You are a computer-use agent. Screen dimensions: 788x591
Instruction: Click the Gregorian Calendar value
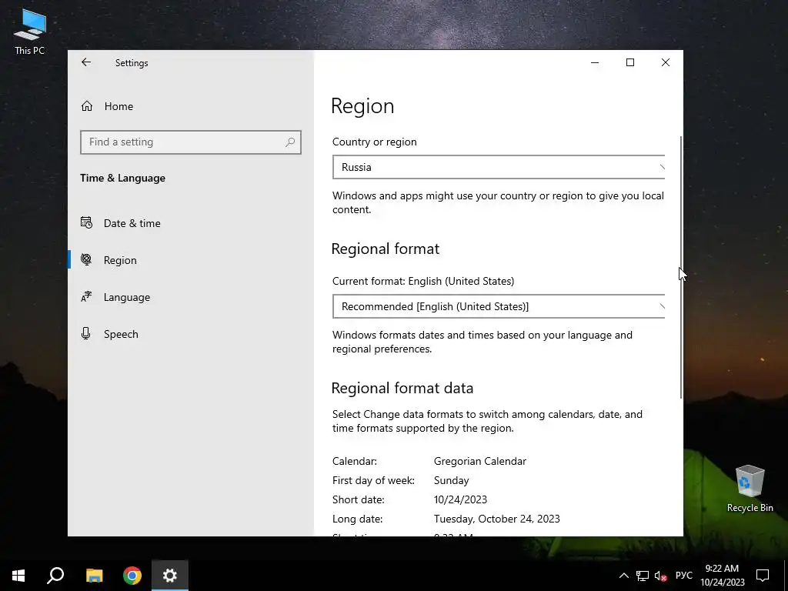[480, 462]
